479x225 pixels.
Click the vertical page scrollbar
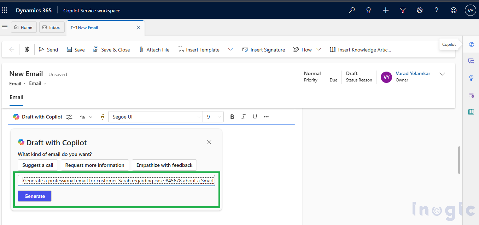(459, 160)
